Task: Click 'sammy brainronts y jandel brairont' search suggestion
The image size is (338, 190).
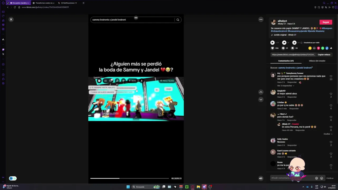Action: click(x=295, y=68)
